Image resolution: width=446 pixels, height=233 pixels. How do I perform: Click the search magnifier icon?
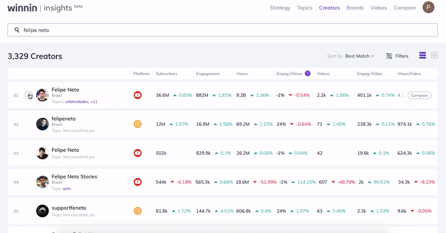(x=17, y=30)
